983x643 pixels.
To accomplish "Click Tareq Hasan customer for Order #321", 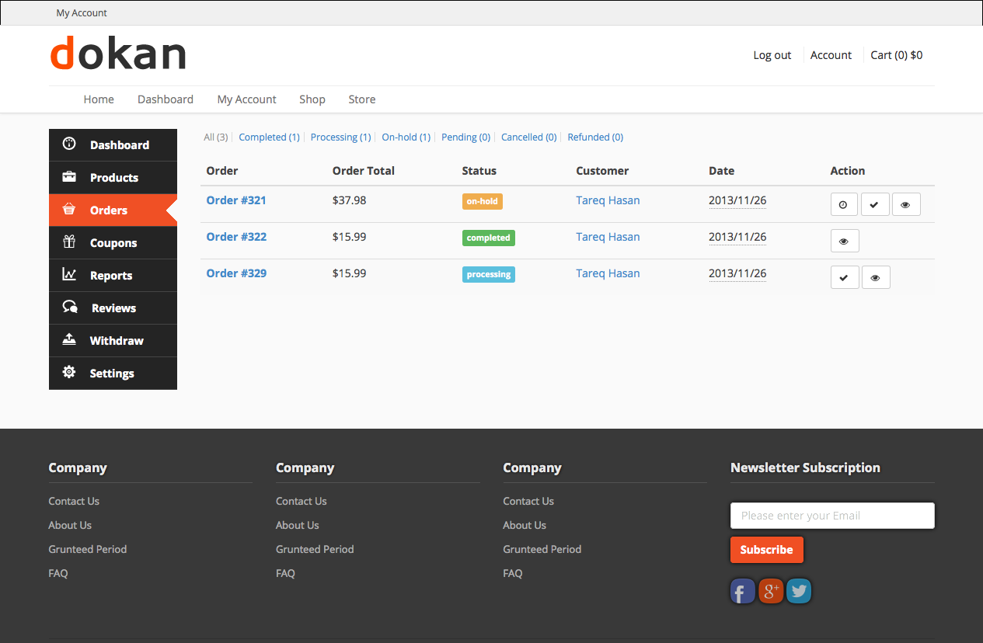I will click(x=608, y=200).
